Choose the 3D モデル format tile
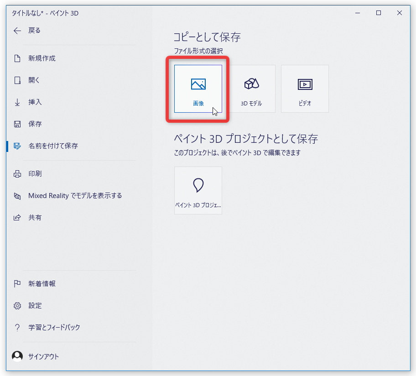The height and width of the screenshot is (376, 416). coord(251,89)
